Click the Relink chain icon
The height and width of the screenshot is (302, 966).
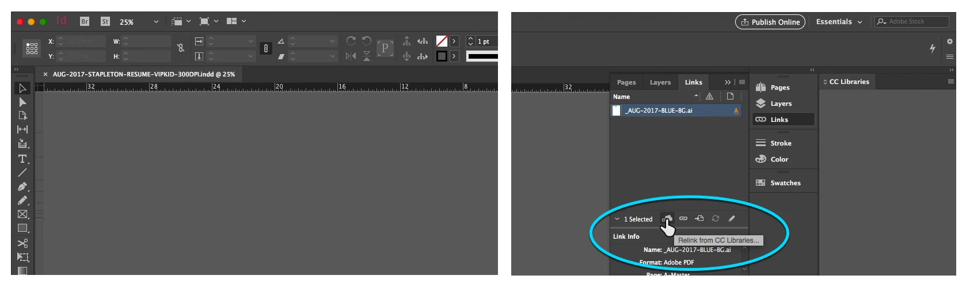683,219
